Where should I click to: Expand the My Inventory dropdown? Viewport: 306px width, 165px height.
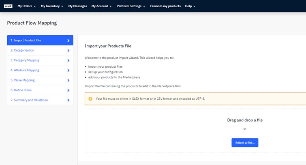[x=52, y=6]
